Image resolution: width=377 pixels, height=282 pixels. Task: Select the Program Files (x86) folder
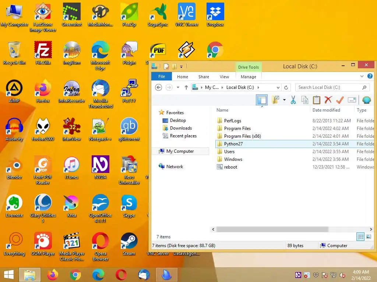242,136
